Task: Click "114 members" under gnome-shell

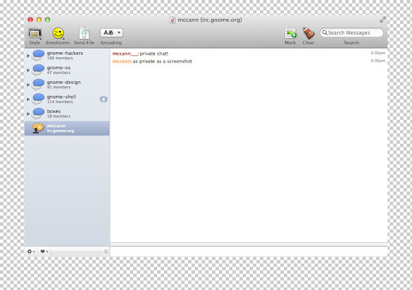Action: tap(60, 102)
